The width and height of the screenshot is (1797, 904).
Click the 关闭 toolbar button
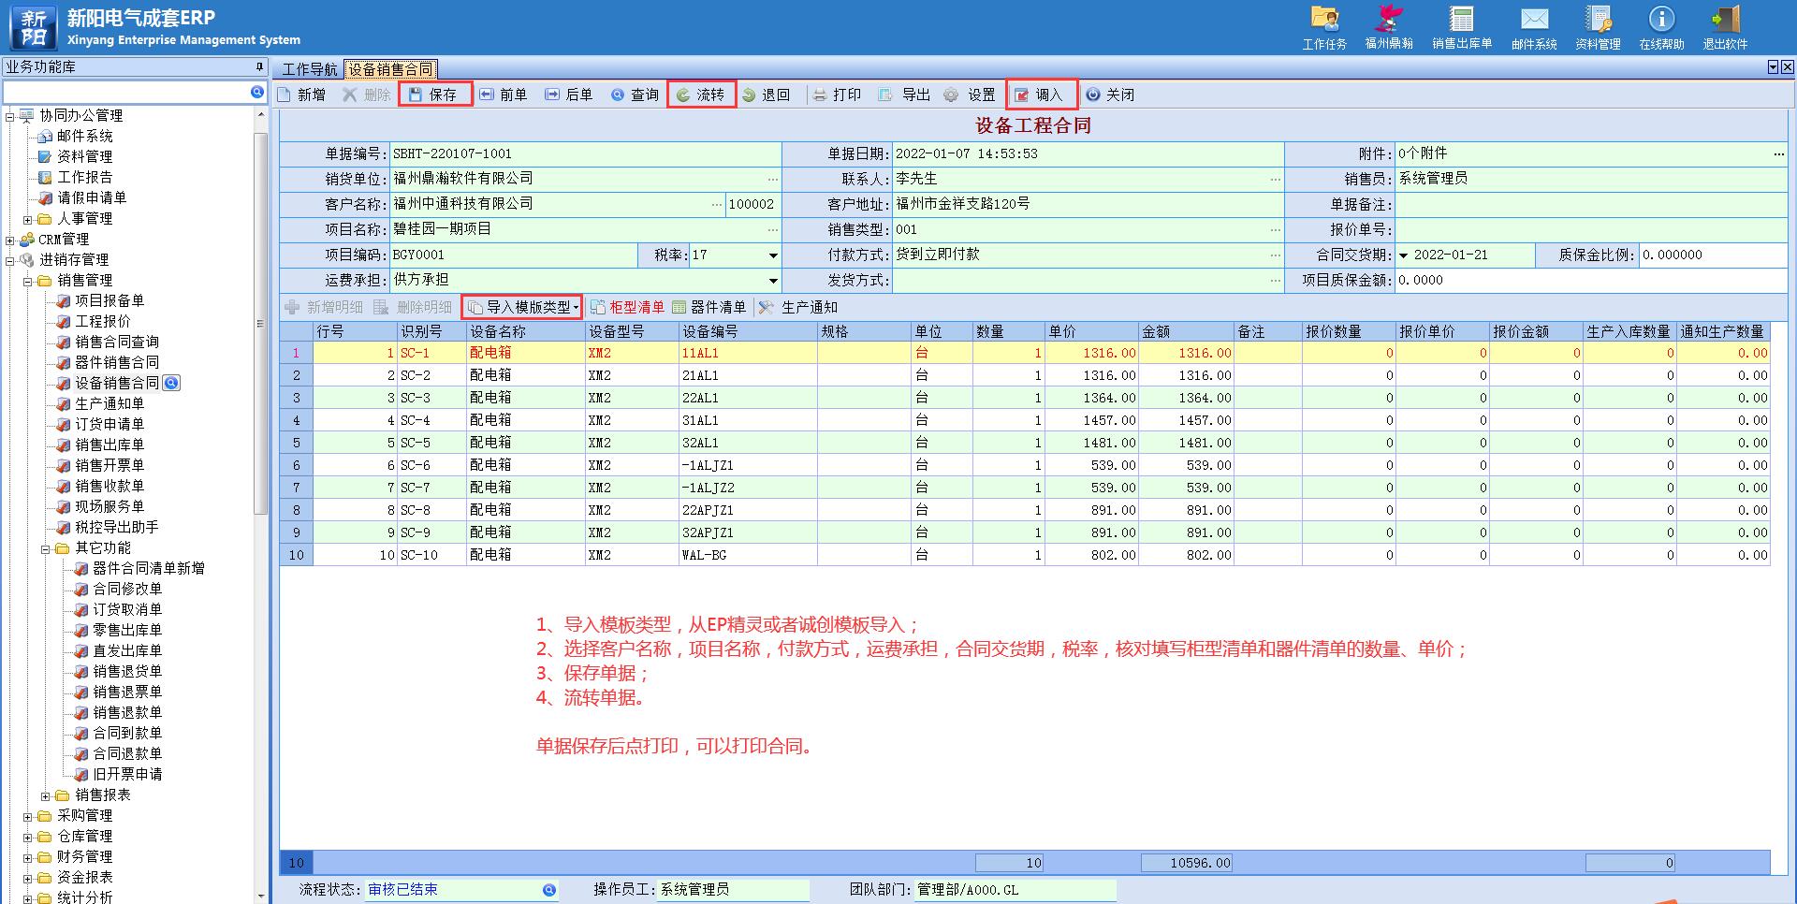pyautogui.click(x=1110, y=95)
